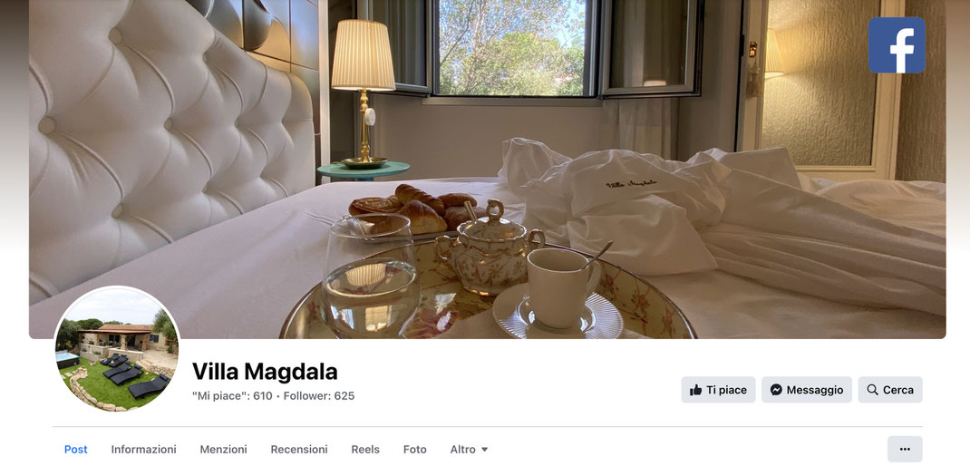Go to the Recensioni tab
The height and width of the screenshot is (466, 970).
[x=299, y=450]
